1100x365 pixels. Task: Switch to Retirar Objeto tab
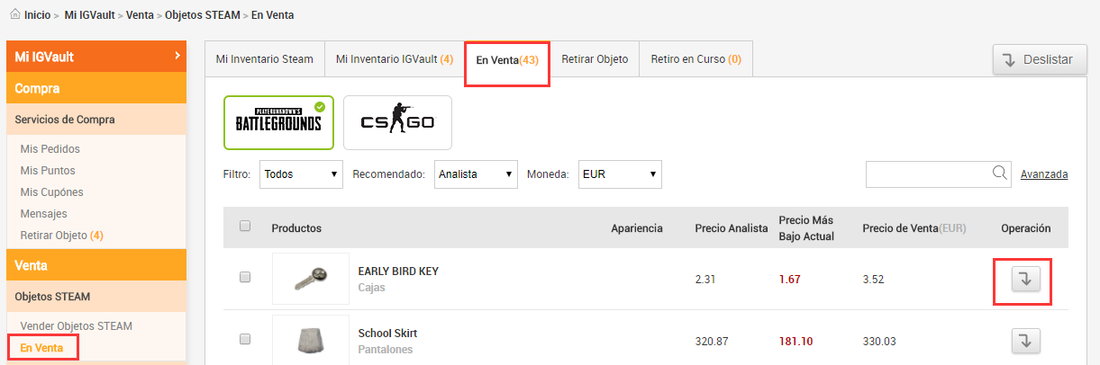pyautogui.click(x=595, y=59)
